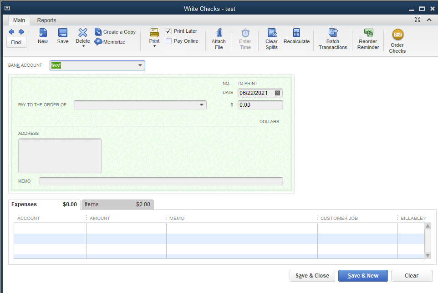
Task: Click the Clear button
Action: pos(412,276)
